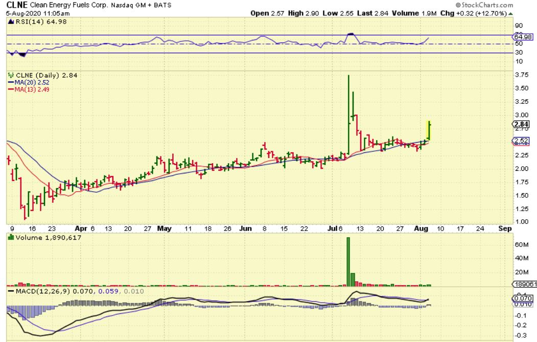Click the RSI 64.98 axis value tag
This screenshot has height=342, width=537.
523,37
